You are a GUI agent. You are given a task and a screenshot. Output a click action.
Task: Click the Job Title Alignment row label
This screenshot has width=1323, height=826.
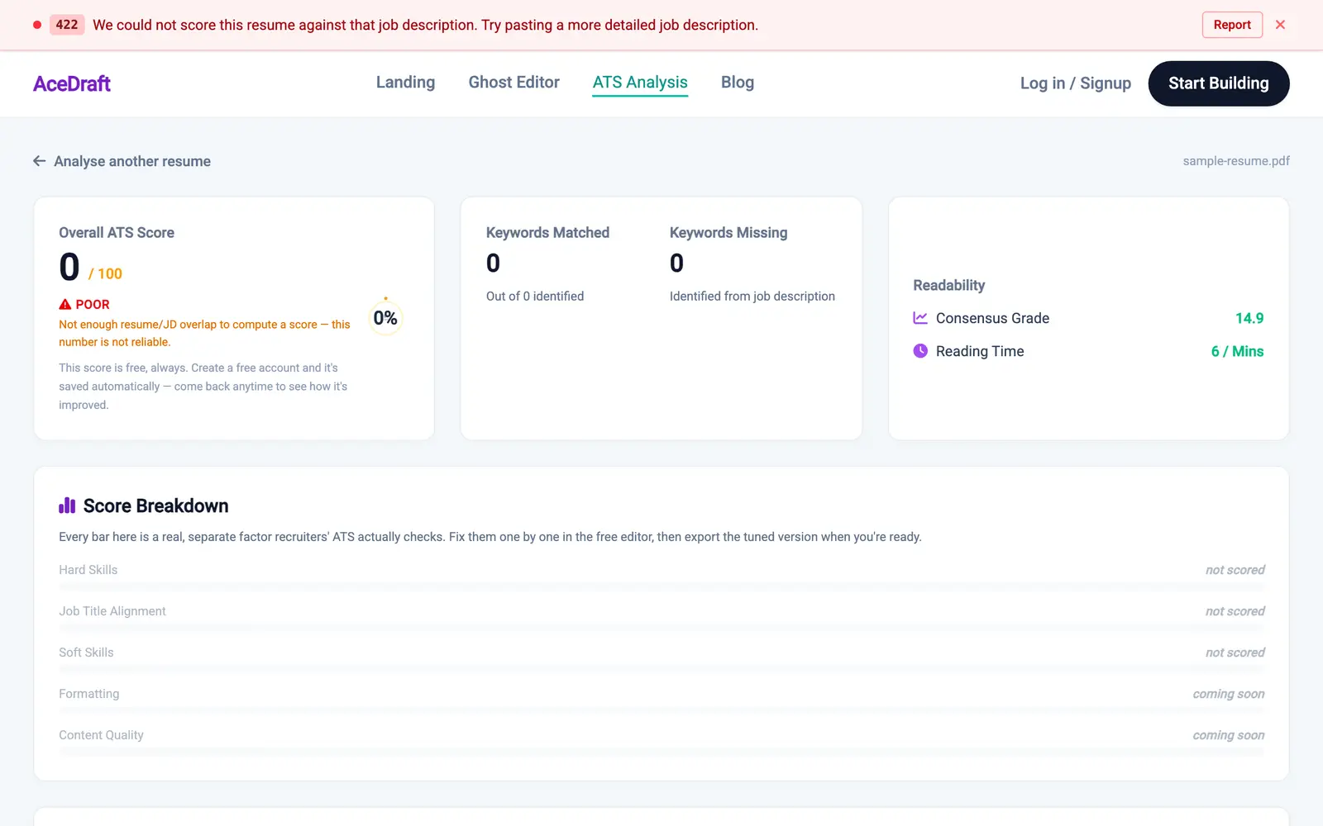click(112, 611)
